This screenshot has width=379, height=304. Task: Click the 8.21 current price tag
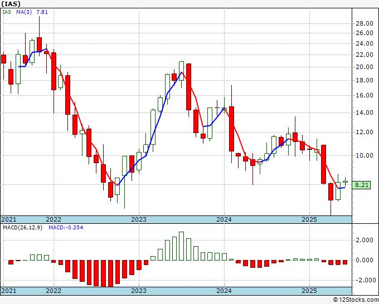(361, 185)
